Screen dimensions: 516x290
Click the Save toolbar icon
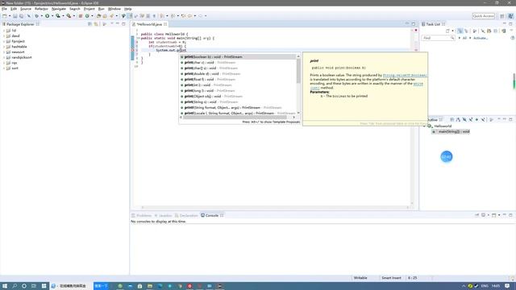(15, 16)
